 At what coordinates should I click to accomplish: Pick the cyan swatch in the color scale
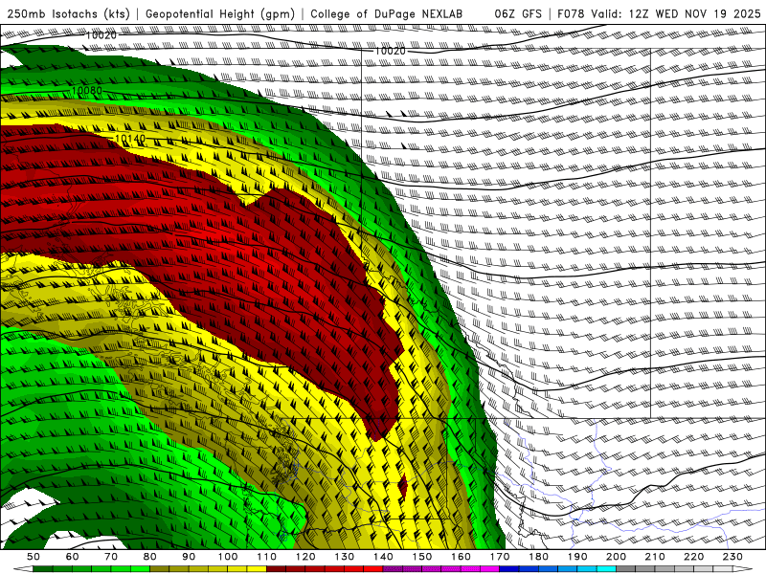coord(606,569)
